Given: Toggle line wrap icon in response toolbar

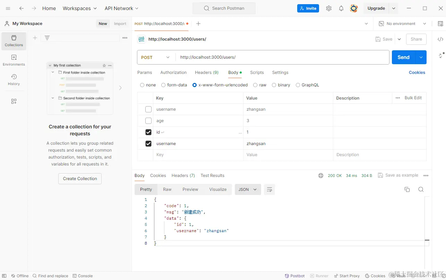Looking at the screenshot, I should tap(269, 189).
